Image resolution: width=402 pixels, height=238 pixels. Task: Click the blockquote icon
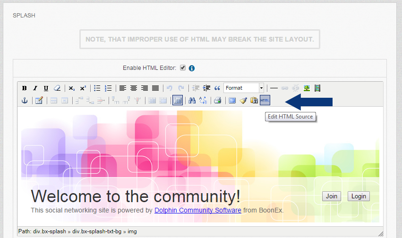(217, 88)
